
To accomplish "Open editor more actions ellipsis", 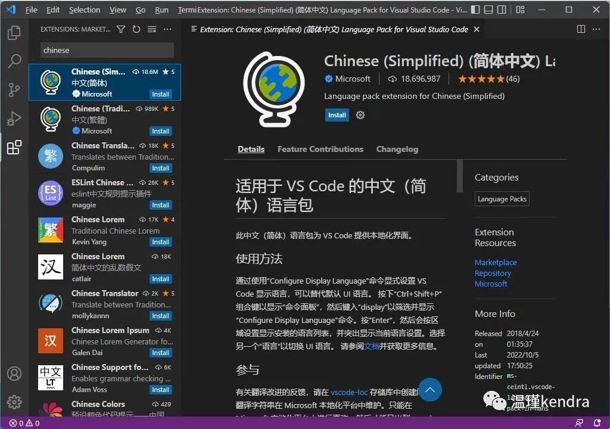I will tap(596, 29).
